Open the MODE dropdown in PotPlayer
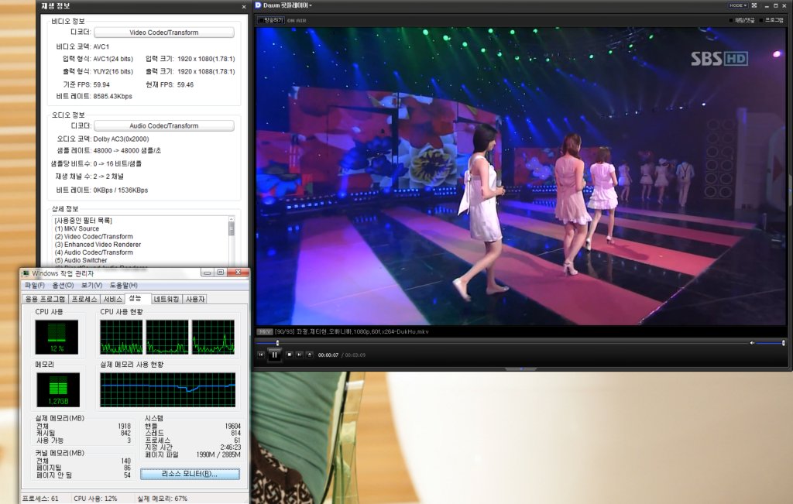The width and height of the screenshot is (793, 504). coord(737,5)
